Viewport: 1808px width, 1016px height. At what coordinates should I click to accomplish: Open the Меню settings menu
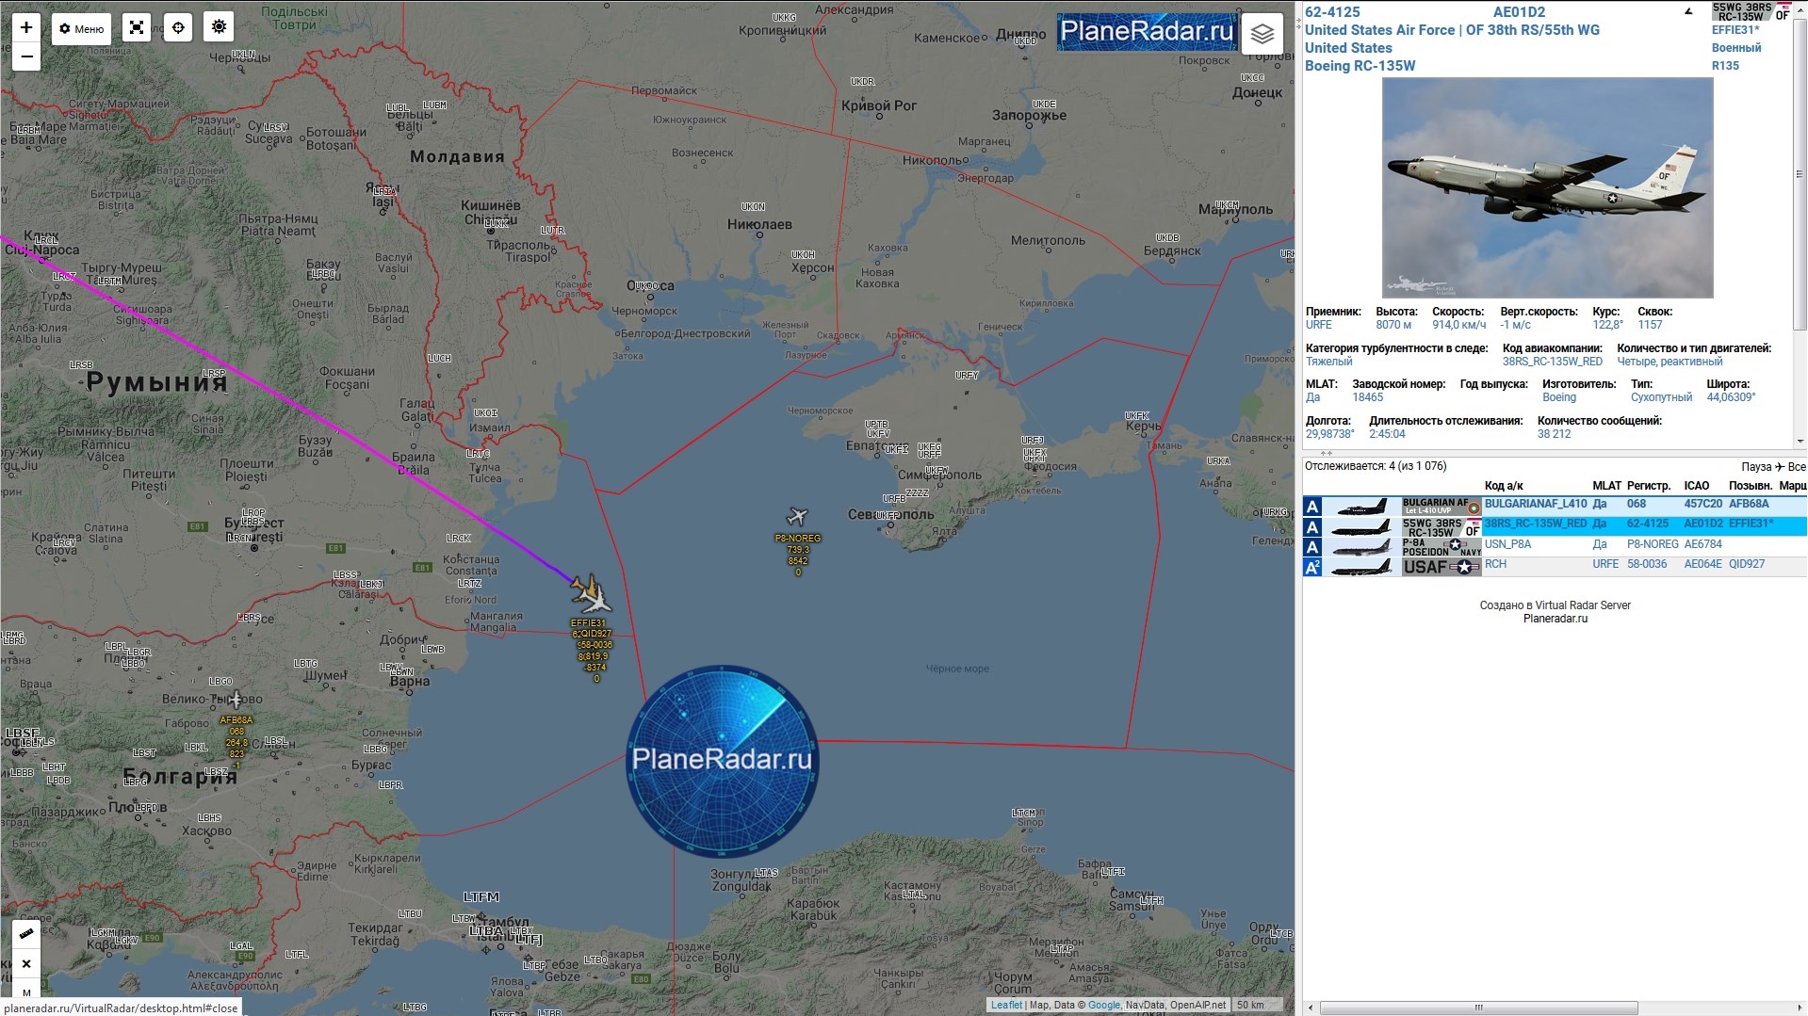(x=81, y=28)
